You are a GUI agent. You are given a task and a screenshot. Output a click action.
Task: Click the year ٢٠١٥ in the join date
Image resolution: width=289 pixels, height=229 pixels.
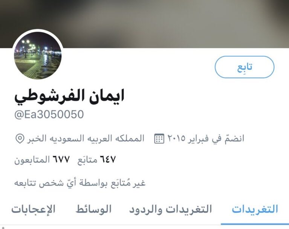click(x=176, y=138)
